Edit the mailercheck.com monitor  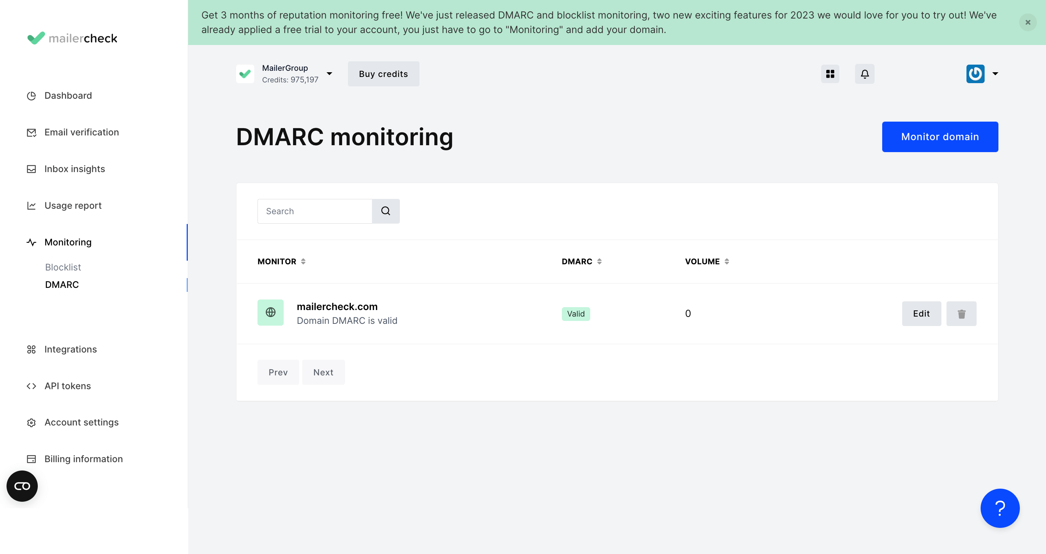point(921,314)
